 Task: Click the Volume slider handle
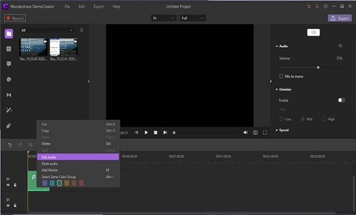click(x=318, y=67)
